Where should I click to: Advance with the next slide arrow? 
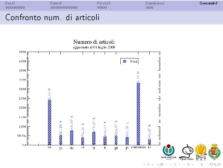[153, 164]
